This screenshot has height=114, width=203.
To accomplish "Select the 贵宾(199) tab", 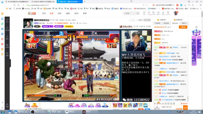I will point(175,23).
